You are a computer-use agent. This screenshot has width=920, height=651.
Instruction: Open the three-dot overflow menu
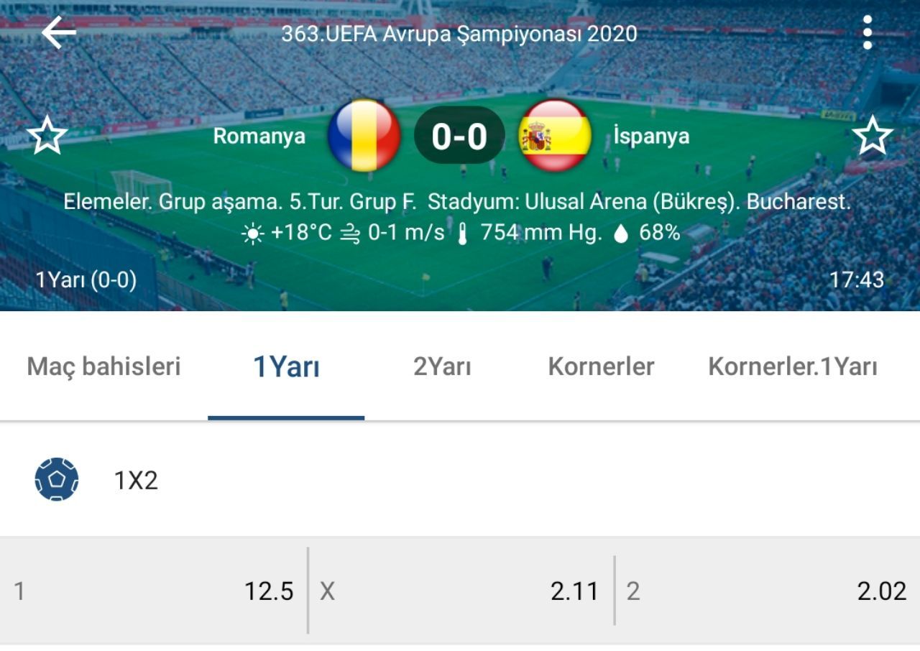(868, 32)
